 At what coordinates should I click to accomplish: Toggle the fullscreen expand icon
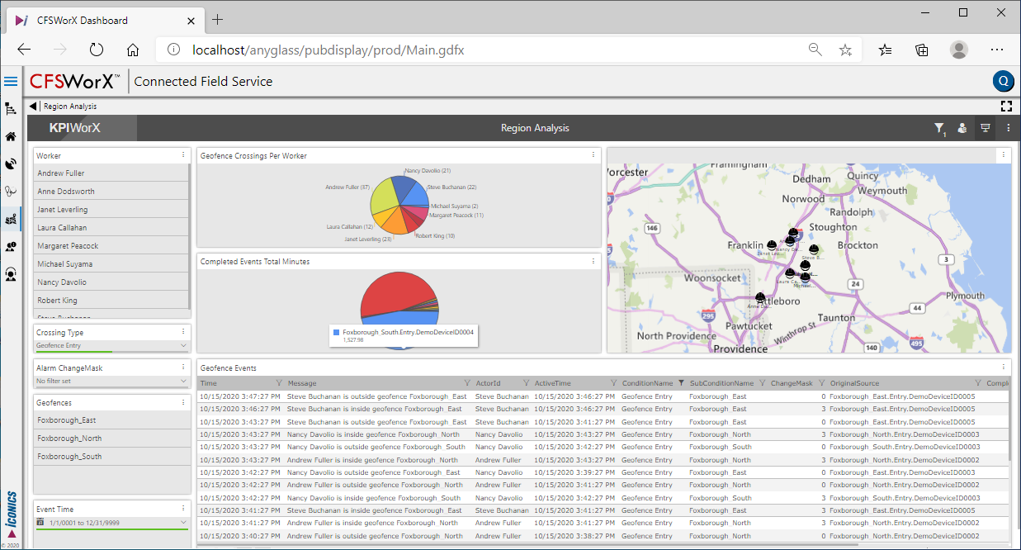[x=1005, y=106]
